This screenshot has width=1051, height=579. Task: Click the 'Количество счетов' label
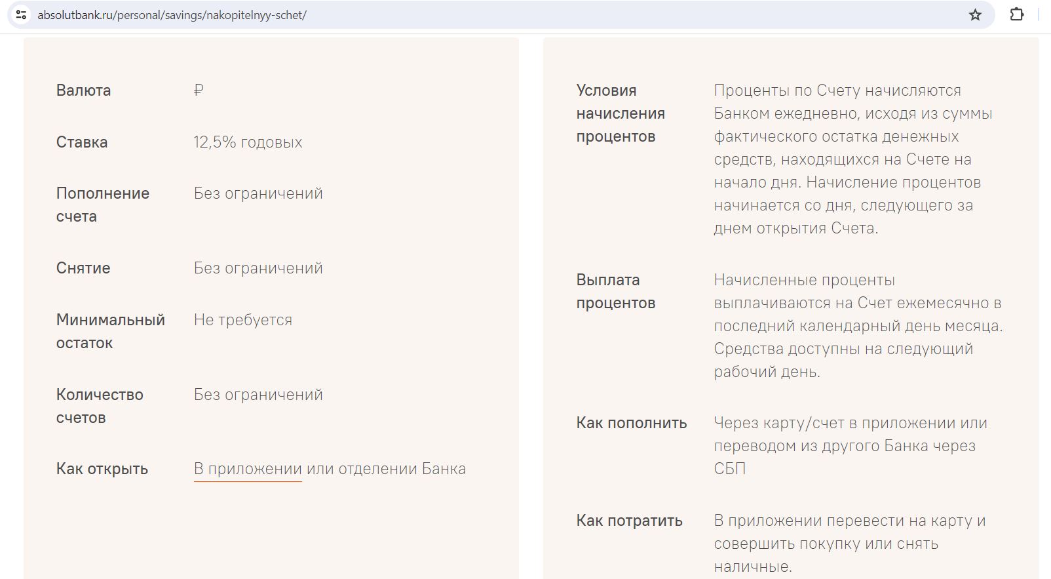100,406
